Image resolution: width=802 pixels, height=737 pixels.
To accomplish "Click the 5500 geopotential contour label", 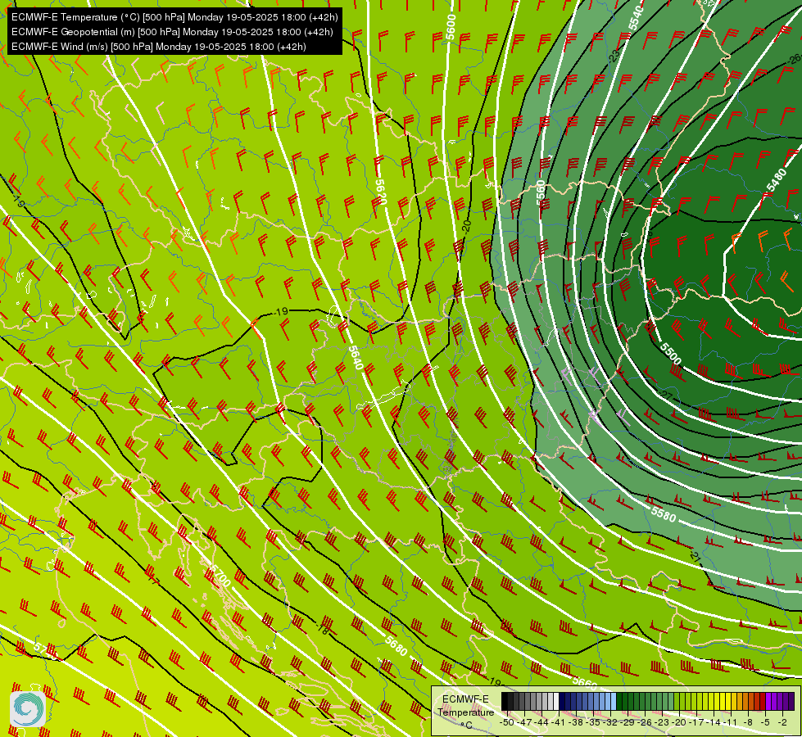I will tap(671, 354).
